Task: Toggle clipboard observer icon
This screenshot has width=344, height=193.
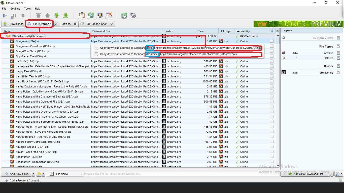Action: (81, 16)
